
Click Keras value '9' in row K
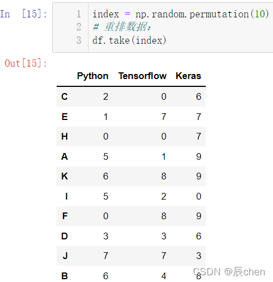tap(198, 176)
